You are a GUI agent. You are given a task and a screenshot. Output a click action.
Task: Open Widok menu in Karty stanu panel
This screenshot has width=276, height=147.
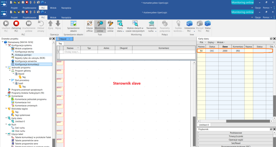[x=221, y=42]
